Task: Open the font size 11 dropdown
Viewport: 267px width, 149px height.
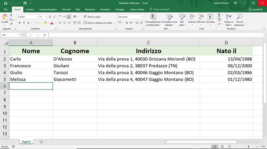Action: 46,17
